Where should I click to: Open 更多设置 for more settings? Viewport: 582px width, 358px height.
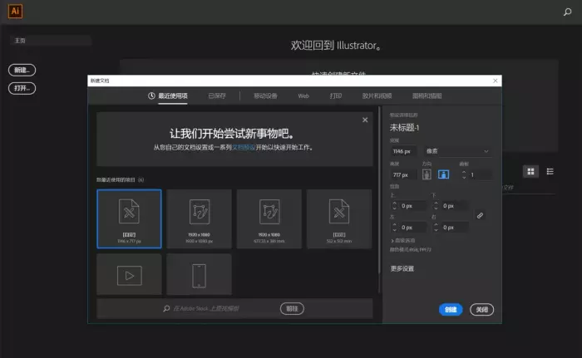coord(402,268)
